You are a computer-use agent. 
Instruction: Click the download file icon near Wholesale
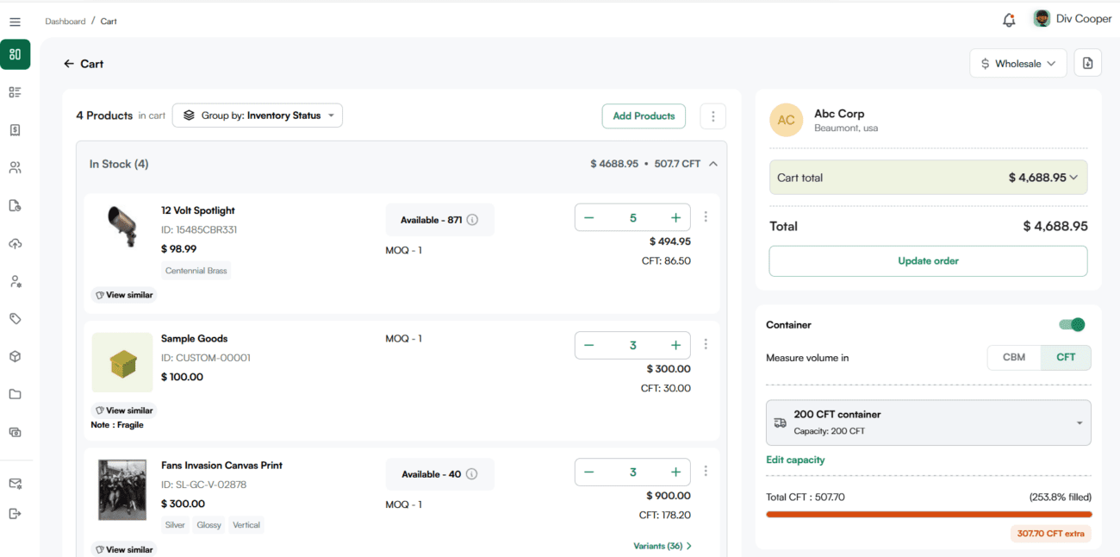coord(1087,63)
